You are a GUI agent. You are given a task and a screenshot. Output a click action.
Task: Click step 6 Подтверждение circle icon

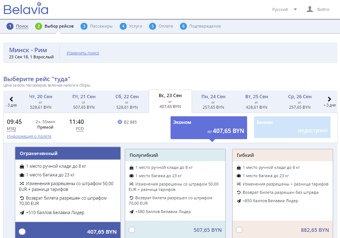[x=184, y=26]
